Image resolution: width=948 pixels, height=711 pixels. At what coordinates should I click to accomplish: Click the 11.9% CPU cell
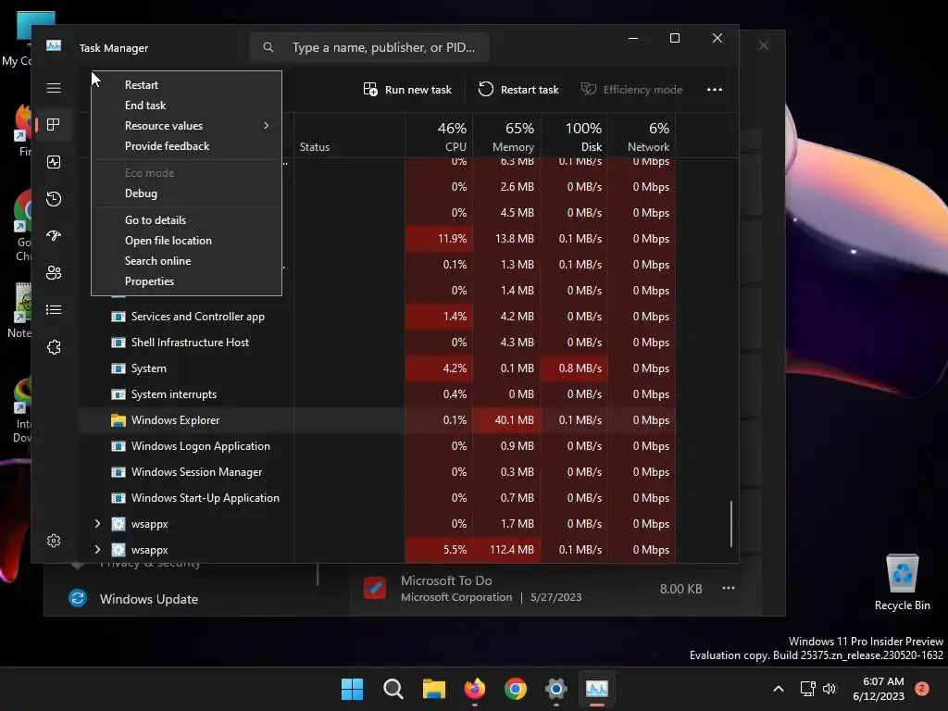(439, 239)
